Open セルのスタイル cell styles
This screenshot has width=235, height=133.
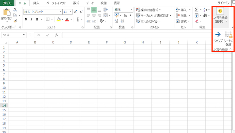coord(148,21)
